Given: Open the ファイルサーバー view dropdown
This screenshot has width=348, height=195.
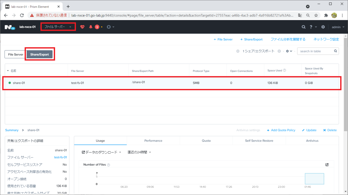Looking at the screenshot, I should 58,27.
